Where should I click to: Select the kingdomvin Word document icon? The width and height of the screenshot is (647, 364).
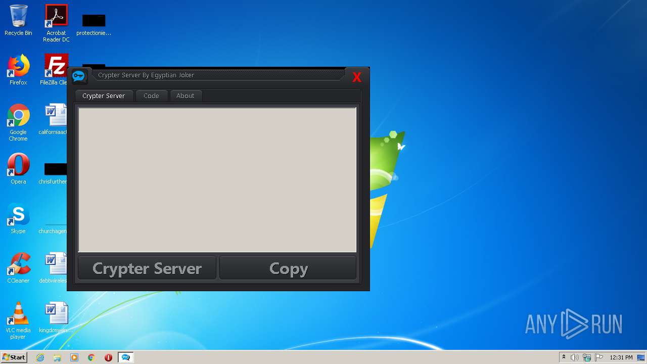(x=56, y=317)
